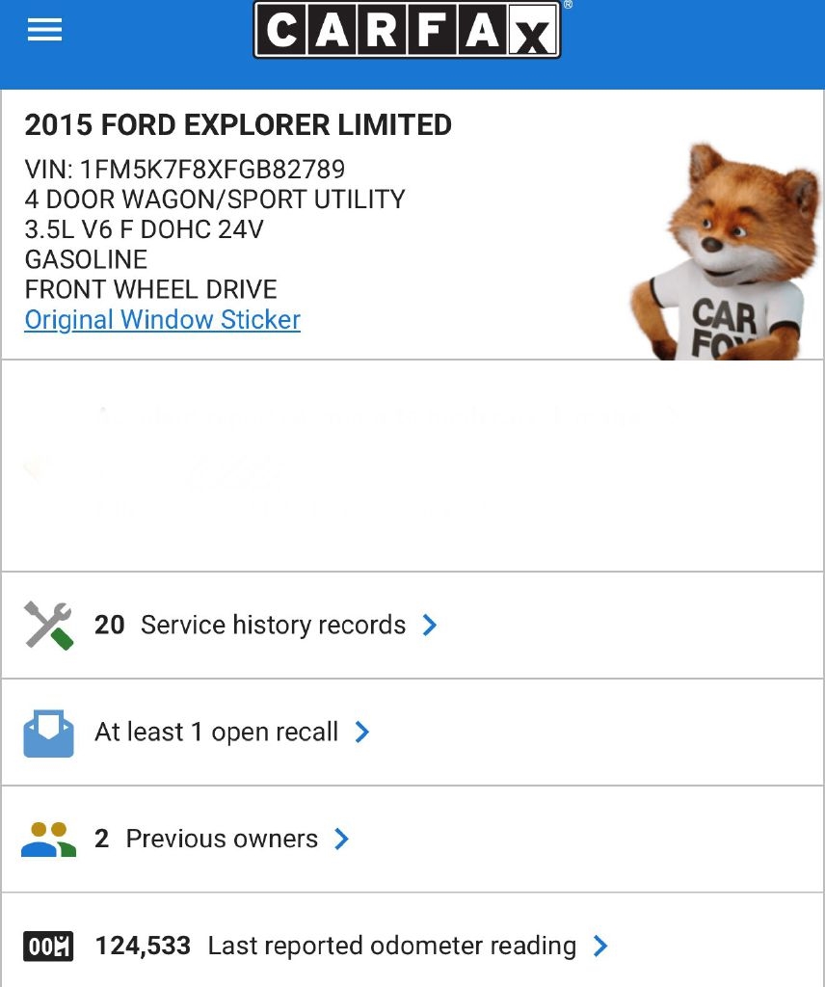Click the previous owners people icon

tap(48, 840)
